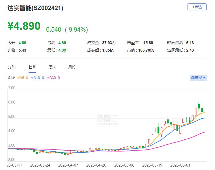
Task: Expand the 前复权 adjustment dropdown
Action: (198, 78)
